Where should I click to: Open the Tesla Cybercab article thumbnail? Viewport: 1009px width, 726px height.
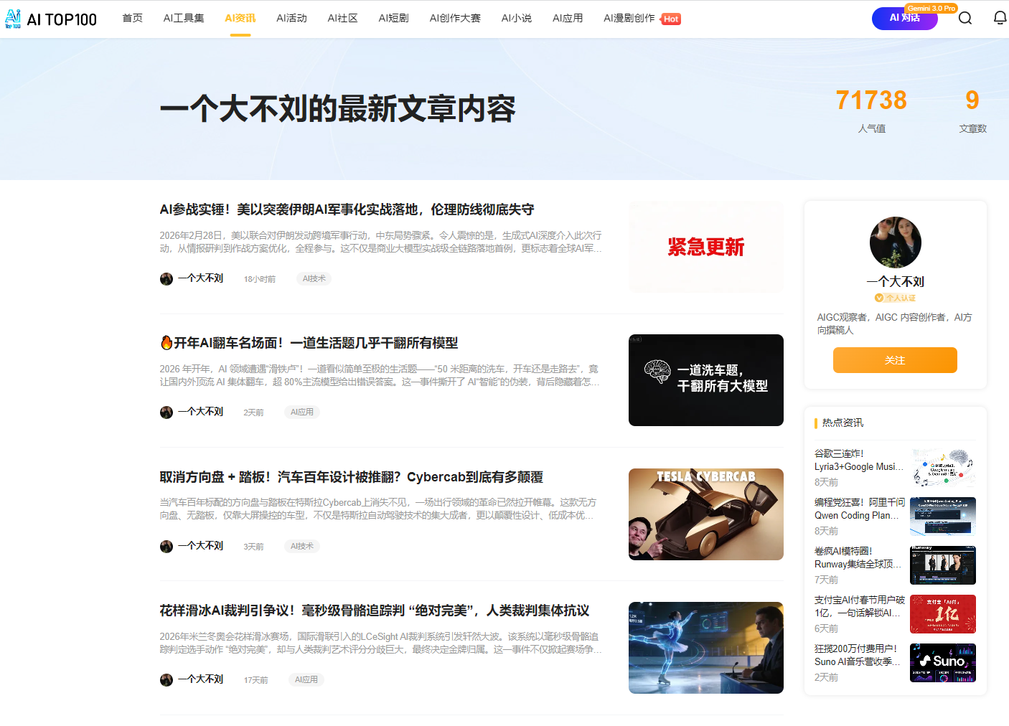click(x=705, y=514)
